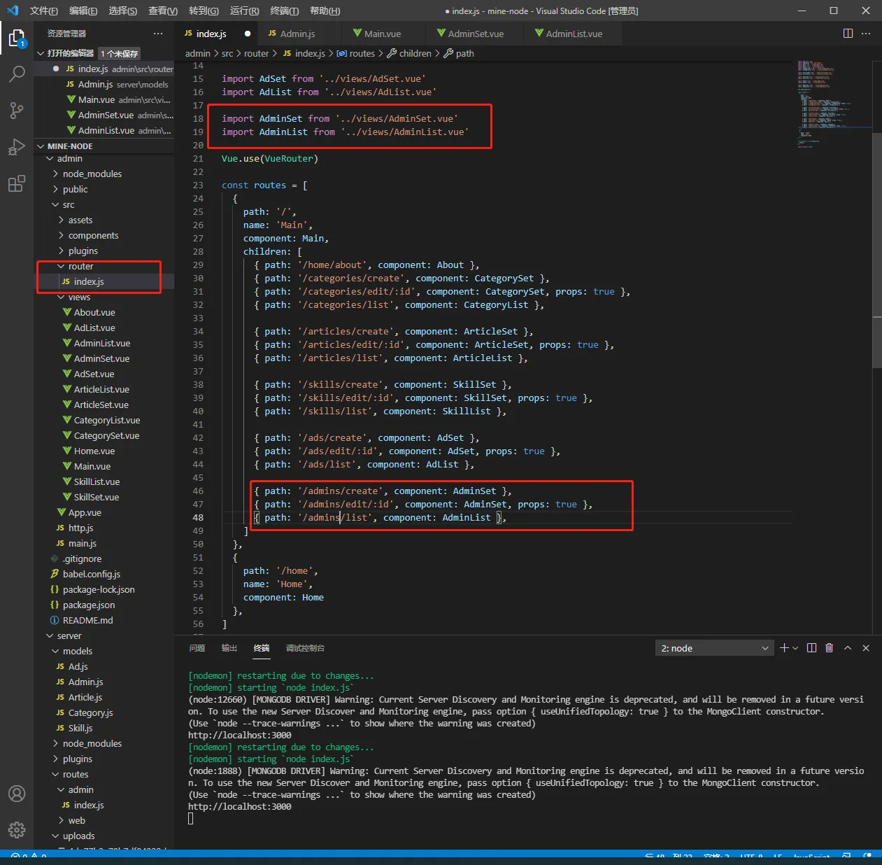Click the Manage gear icon
The width and height of the screenshot is (882, 865).
[x=17, y=830]
